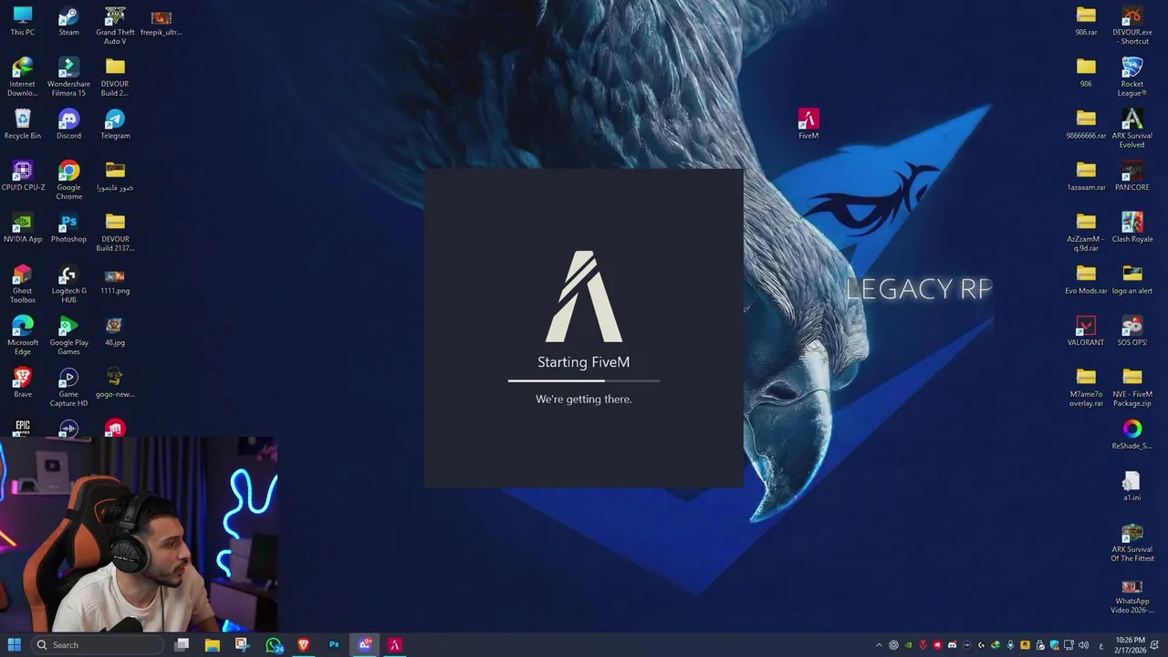Screen dimensions: 1168x657
Task: Open the clock showing 10:26 PM
Action: point(1130,645)
